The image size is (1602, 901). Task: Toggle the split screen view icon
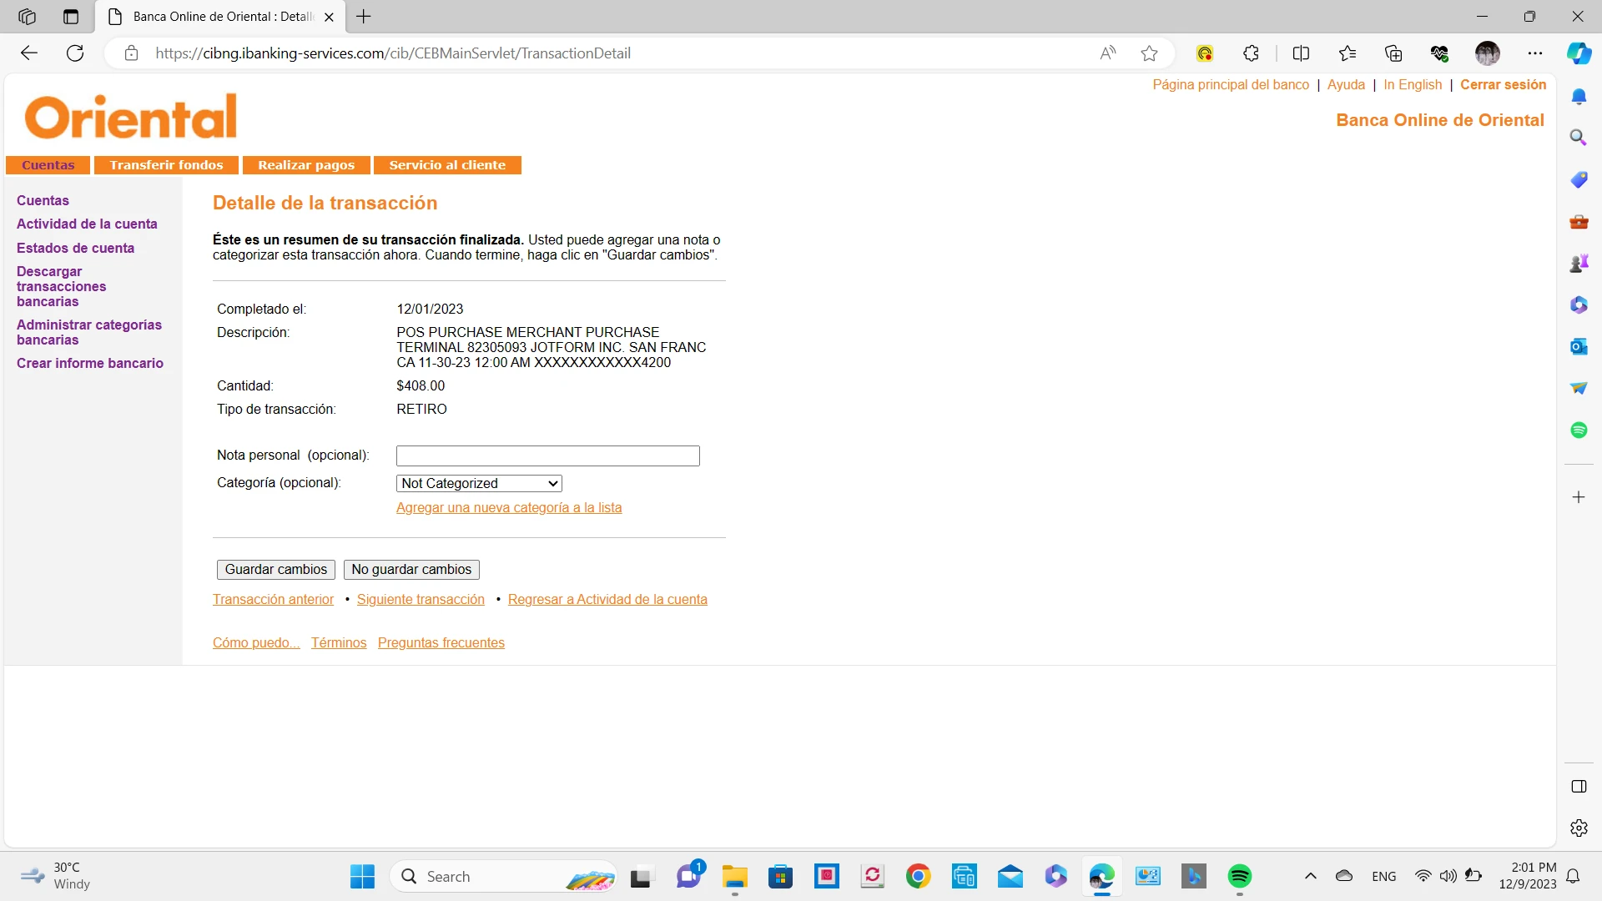[1302, 53]
